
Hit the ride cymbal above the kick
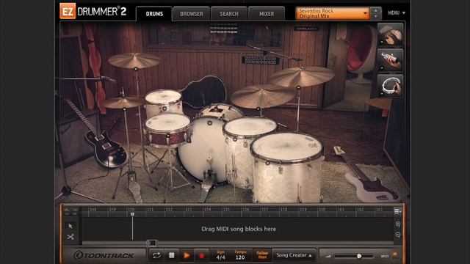[x=262, y=95]
